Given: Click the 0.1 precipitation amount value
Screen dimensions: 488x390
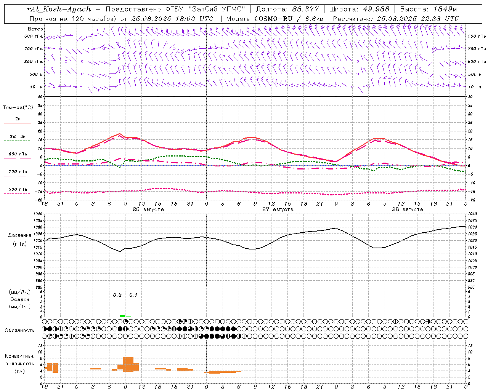Looking at the screenshot, I should pos(133,295).
